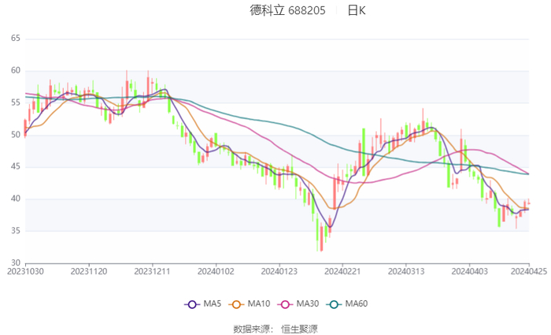Hide MA60 line via its legend label
This screenshot has height=335, width=551.
coord(357,304)
